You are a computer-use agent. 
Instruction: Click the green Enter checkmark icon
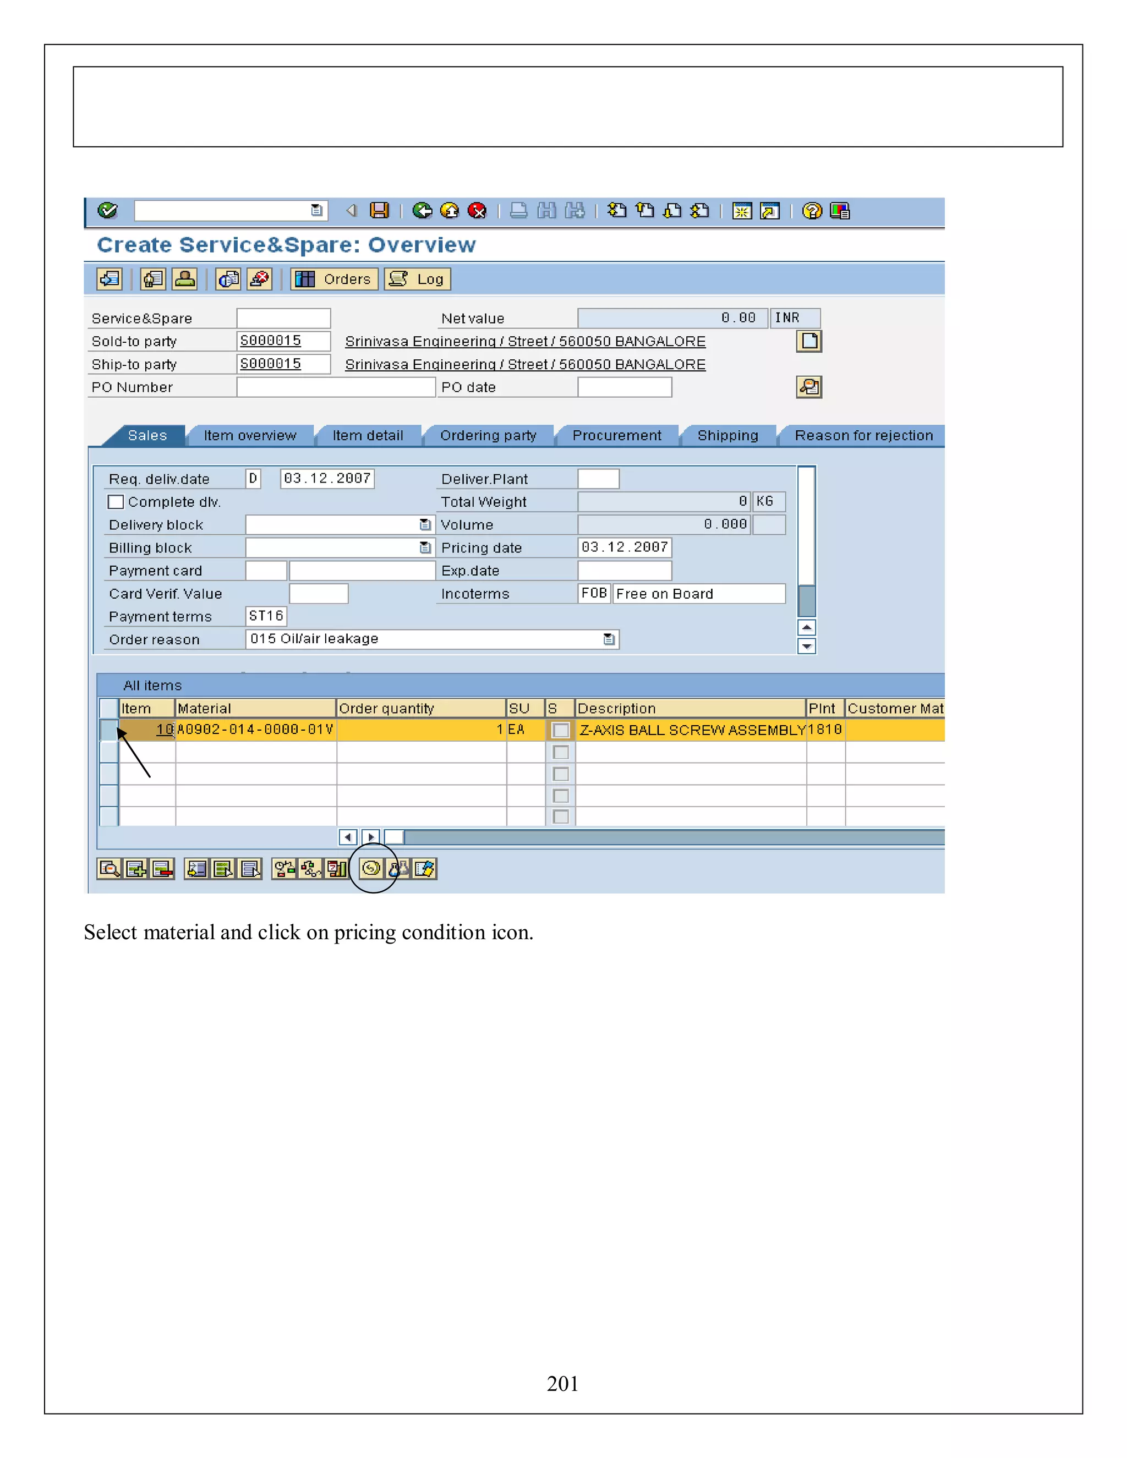(x=107, y=211)
